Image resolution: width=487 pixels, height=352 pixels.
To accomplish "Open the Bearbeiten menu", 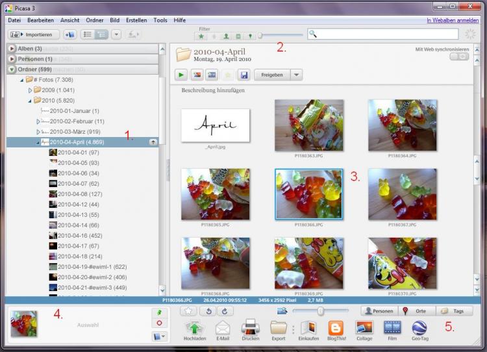I will click(40, 20).
